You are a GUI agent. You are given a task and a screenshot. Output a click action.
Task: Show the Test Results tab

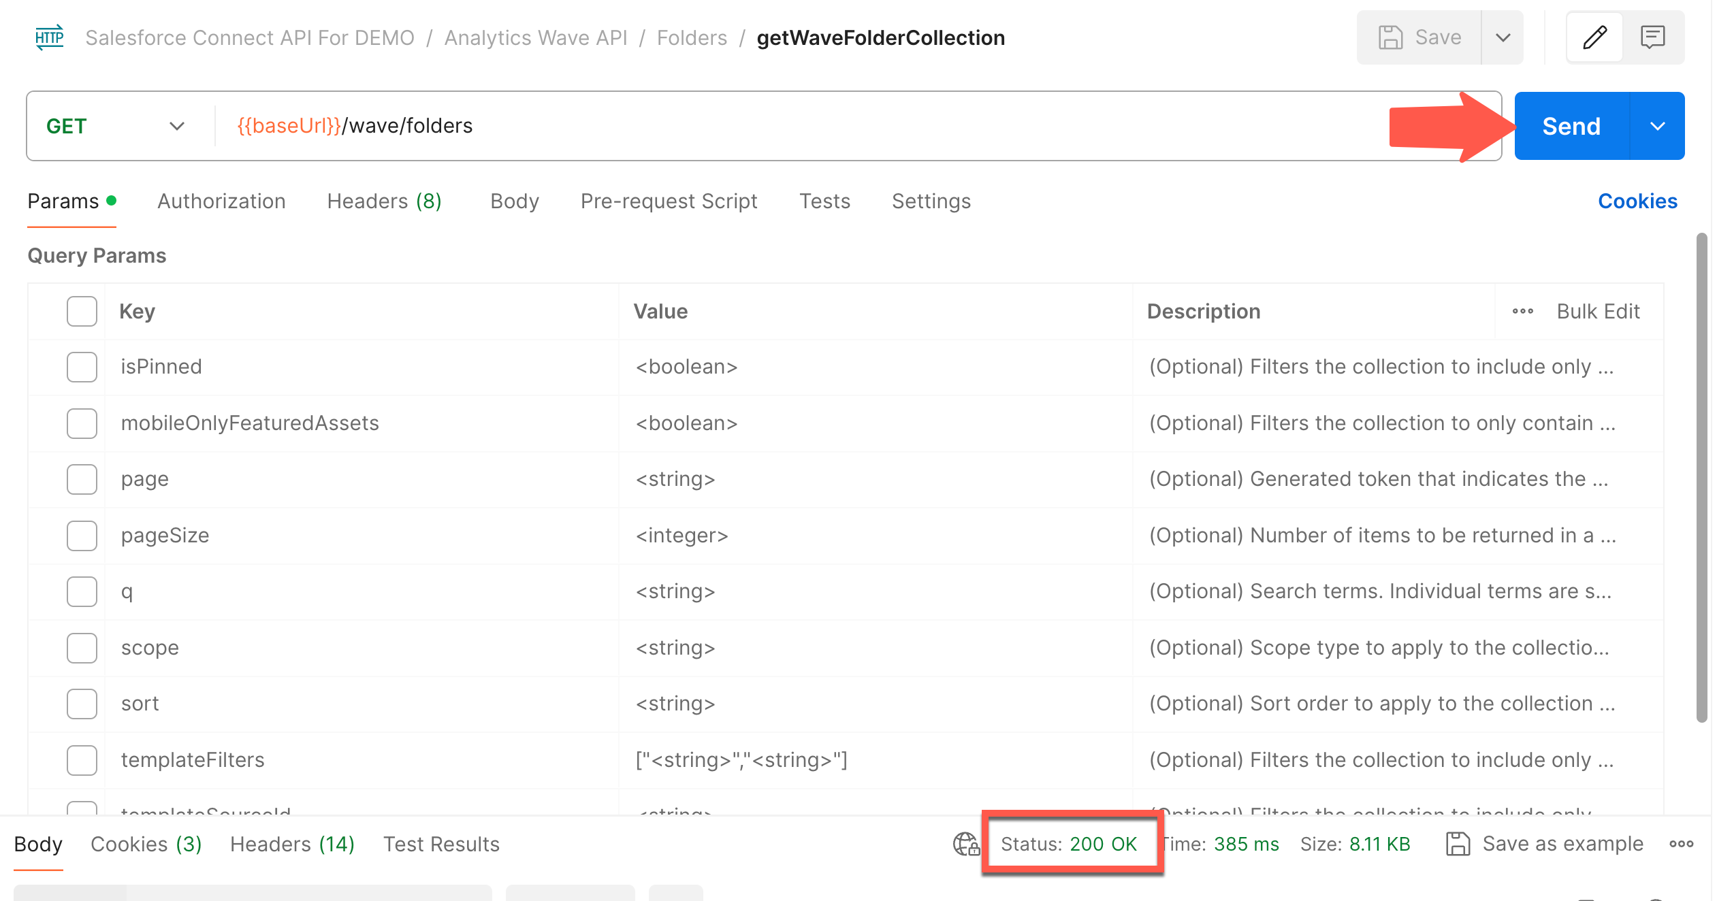tap(441, 844)
